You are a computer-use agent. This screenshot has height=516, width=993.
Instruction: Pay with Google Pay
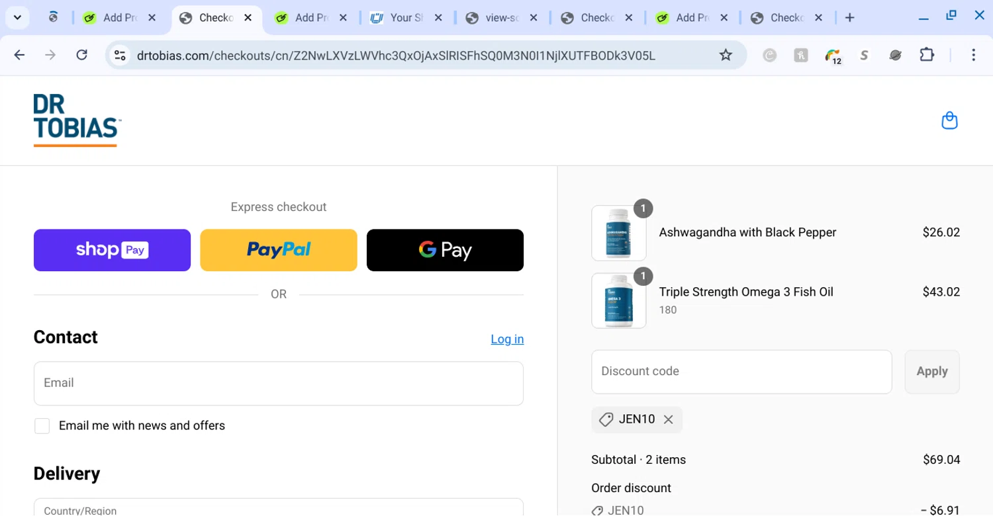tap(445, 250)
